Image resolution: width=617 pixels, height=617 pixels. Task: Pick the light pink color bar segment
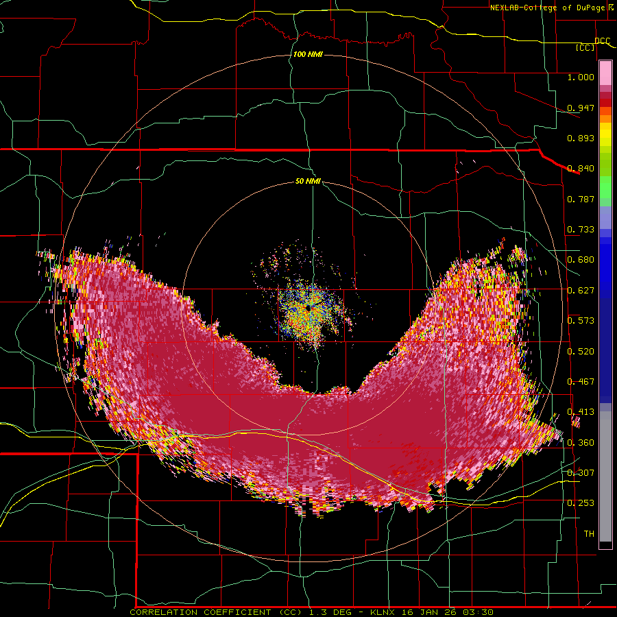tap(605, 73)
